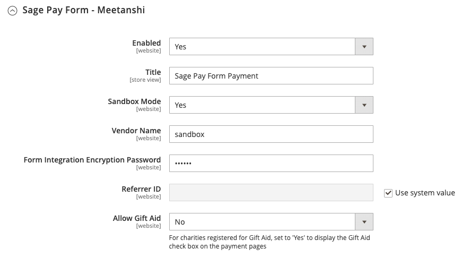The height and width of the screenshot is (257, 462).
Task: Click the Allow Gift Aid dropdown arrow
Action: (364, 222)
